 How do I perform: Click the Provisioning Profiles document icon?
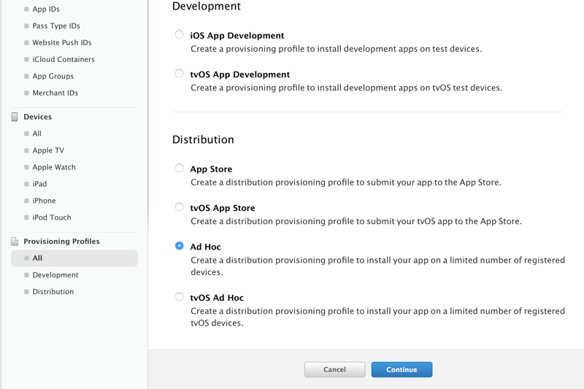15,242
